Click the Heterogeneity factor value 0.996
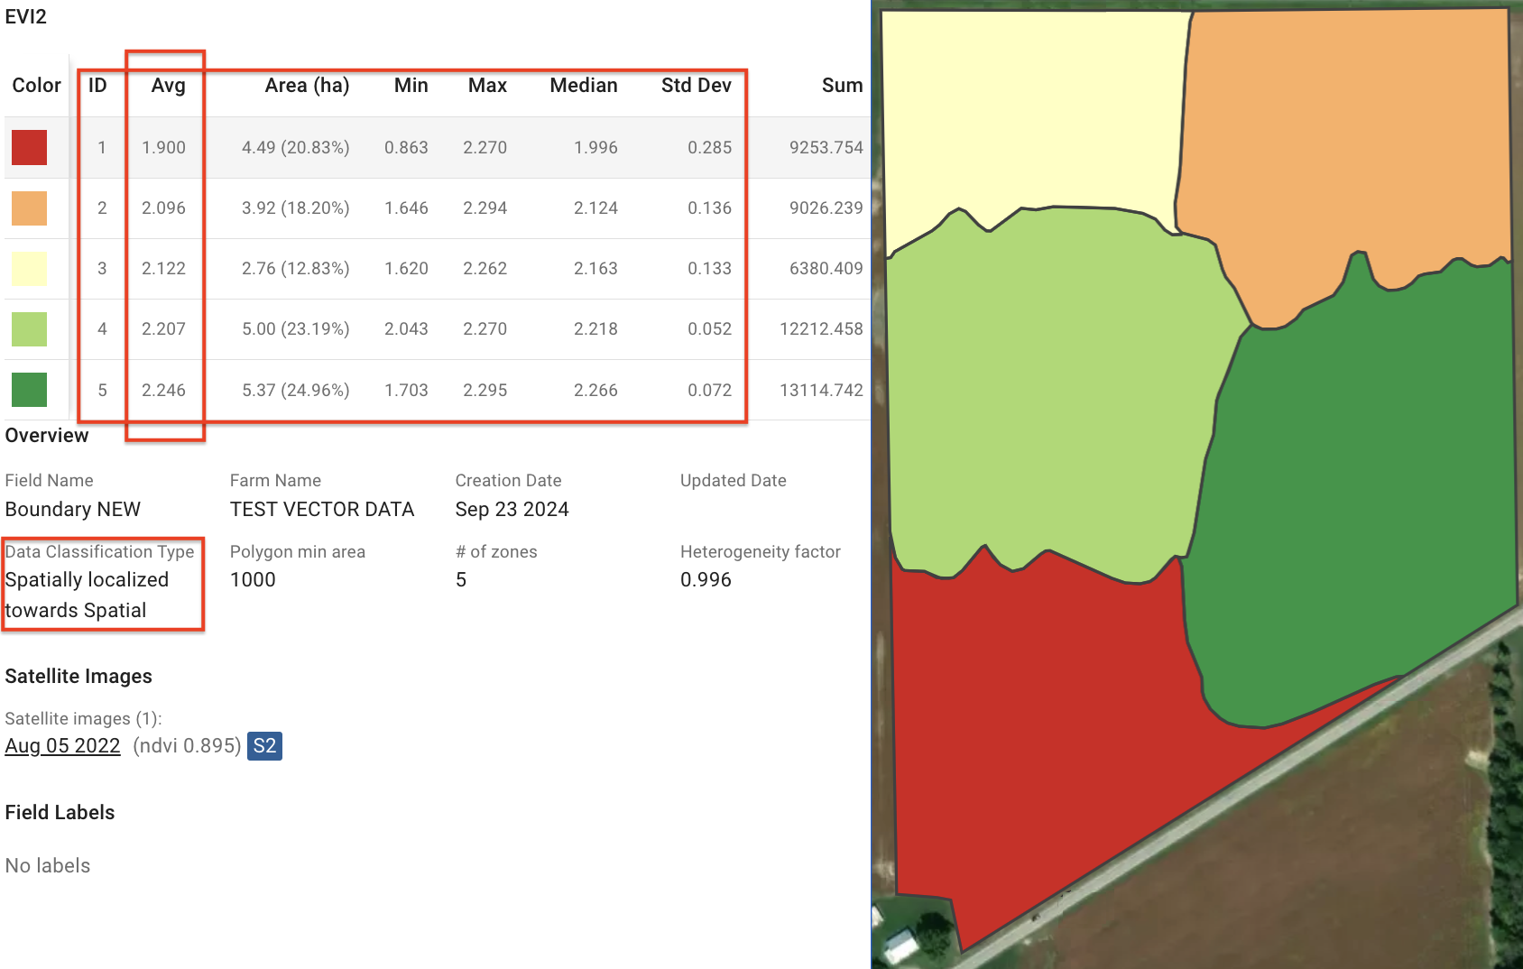Viewport: 1523px width, 969px height. click(706, 580)
